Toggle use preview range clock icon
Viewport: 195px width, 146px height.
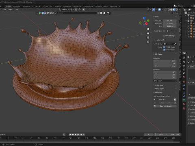tap(156, 135)
